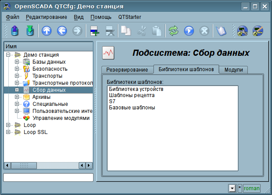Image resolution: width=272 pixels, height=195 pixels.
Task: Expand the Архивы tree node
Action: pyautogui.click(x=17, y=97)
